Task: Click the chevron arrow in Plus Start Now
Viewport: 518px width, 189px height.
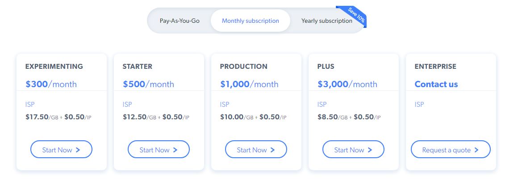Action: pyautogui.click(x=370, y=150)
